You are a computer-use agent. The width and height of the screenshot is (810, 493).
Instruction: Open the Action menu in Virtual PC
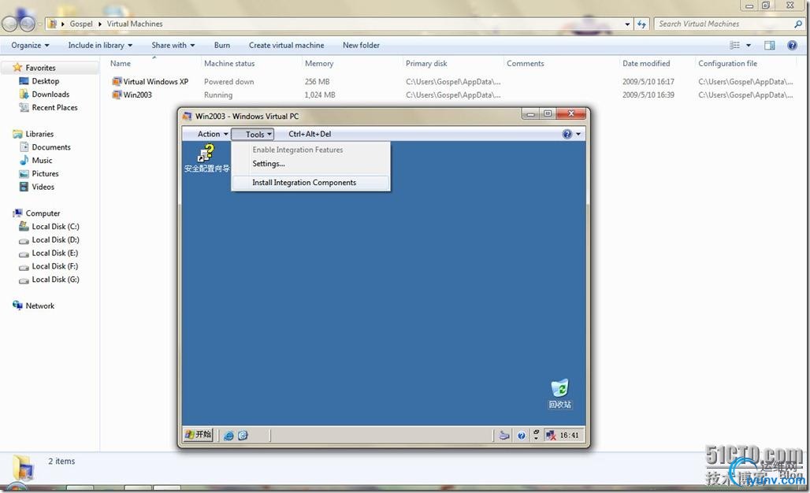point(212,134)
